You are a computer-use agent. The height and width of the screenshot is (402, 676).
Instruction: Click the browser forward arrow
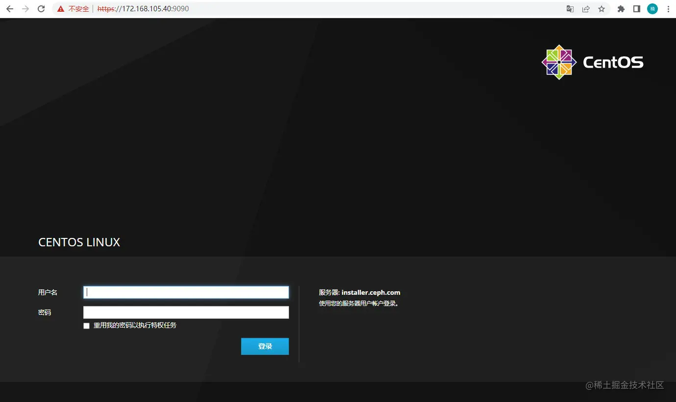coord(25,9)
